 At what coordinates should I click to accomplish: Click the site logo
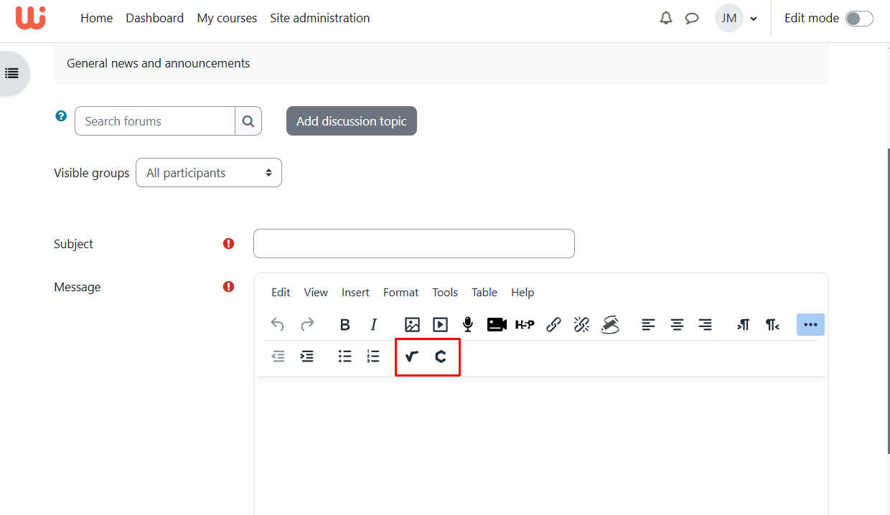click(31, 18)
